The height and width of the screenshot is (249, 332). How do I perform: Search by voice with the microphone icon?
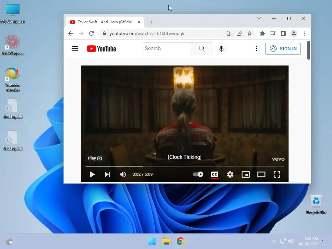(x=221, y=49)
